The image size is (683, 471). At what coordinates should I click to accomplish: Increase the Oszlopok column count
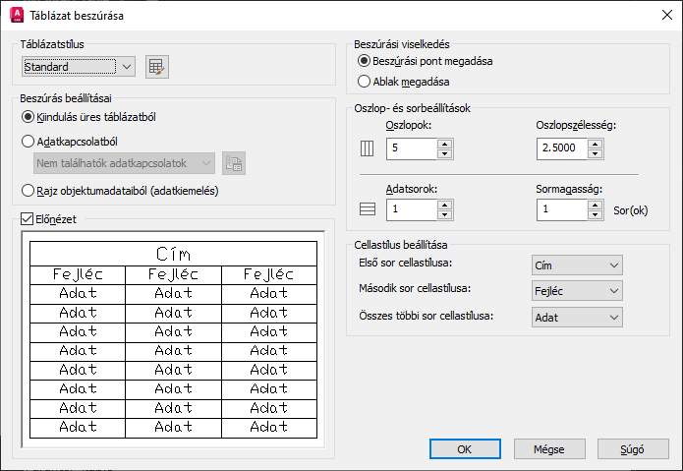coord(444,144)
